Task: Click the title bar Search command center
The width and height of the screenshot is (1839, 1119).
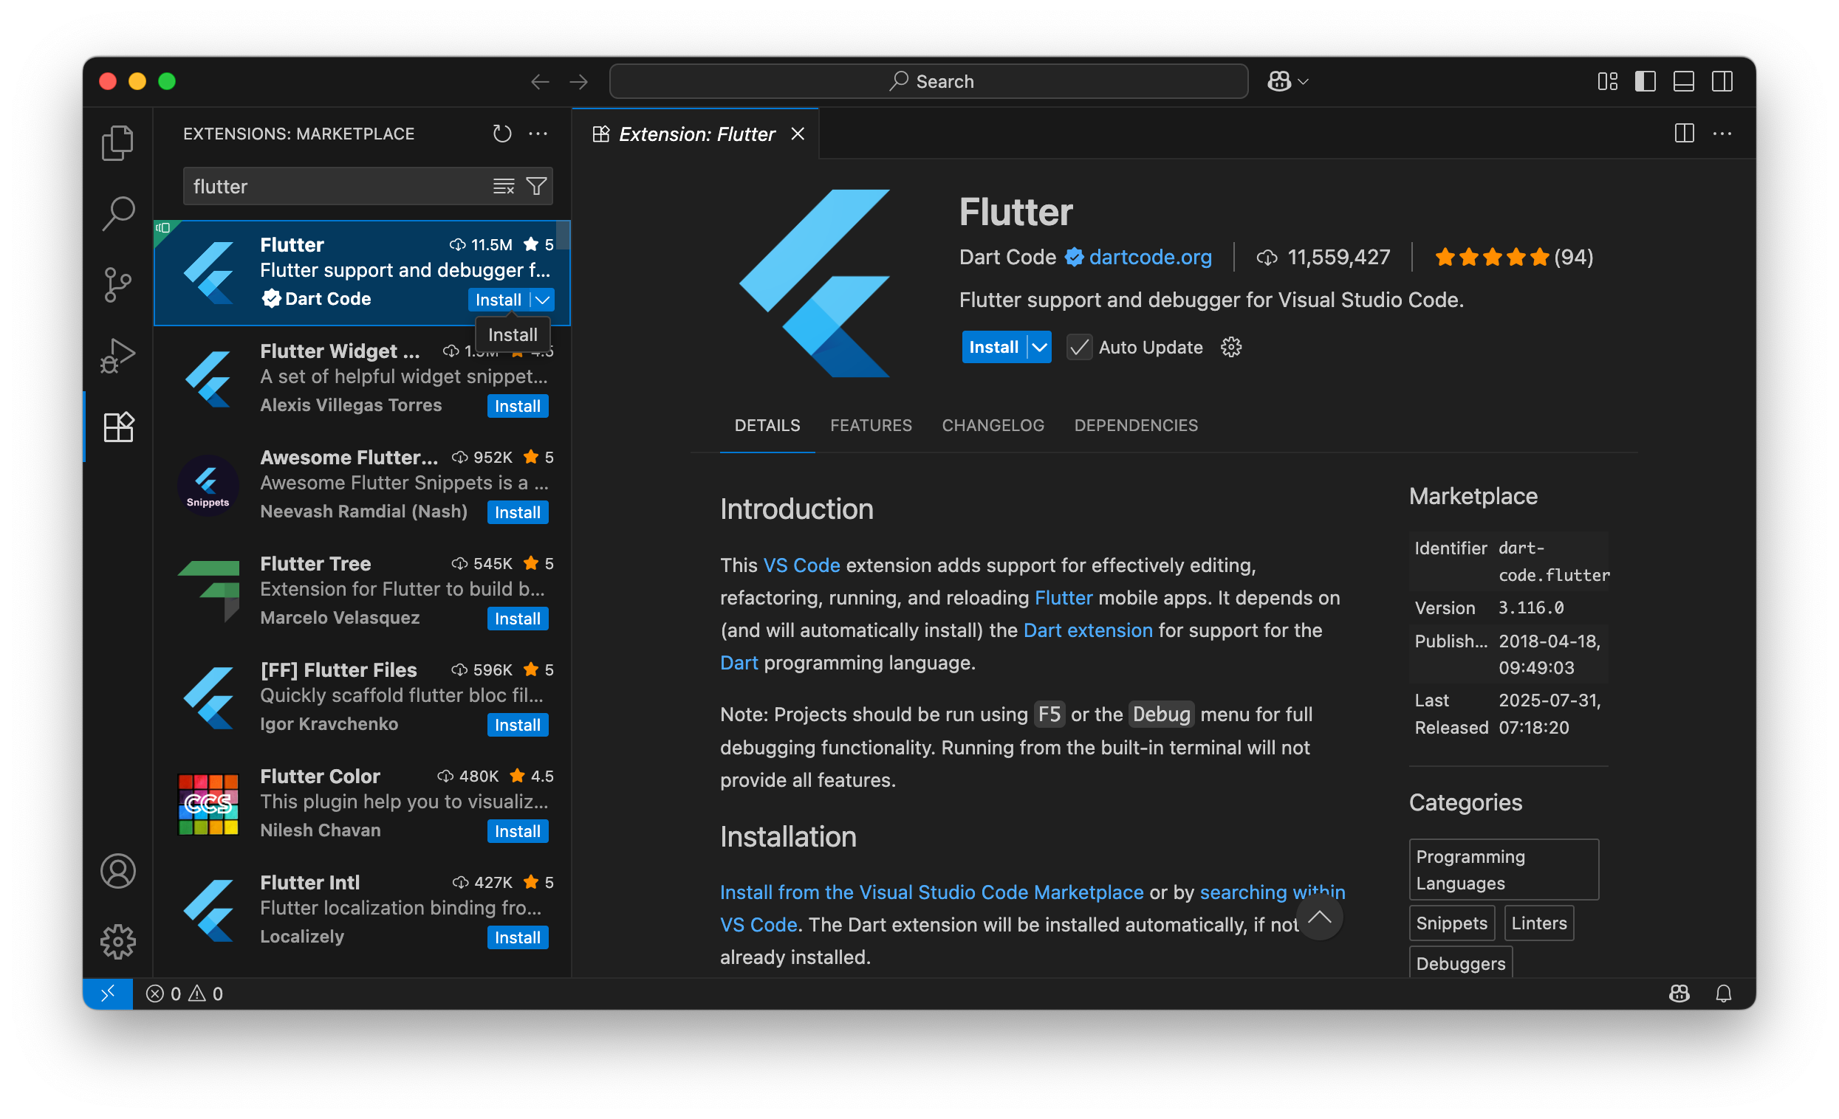Action: pos(928,81)
